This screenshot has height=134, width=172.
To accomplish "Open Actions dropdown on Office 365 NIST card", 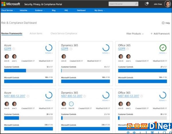I will point(163,100).
